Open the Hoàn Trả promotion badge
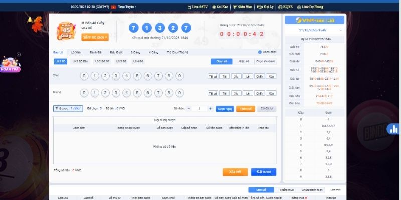Image resolution: width=401 pixels, height=200 pixels. tap(10, 65)
